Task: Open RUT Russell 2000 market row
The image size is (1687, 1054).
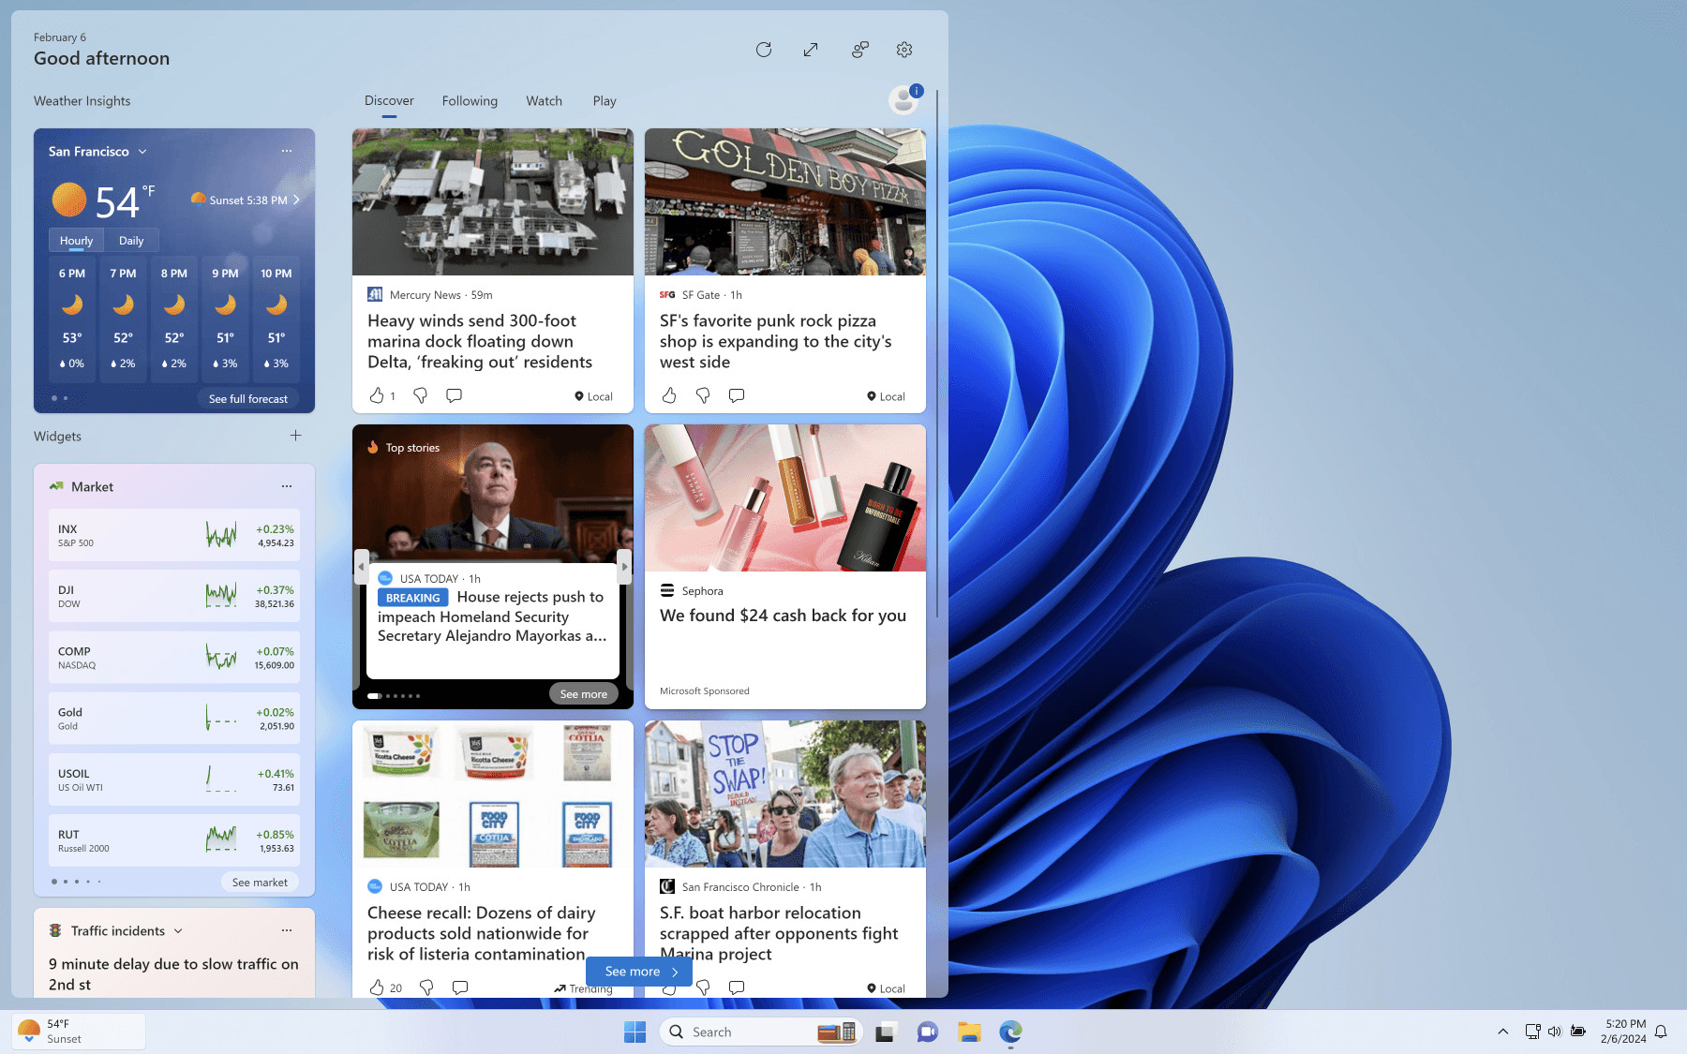Action: pyautogui.click(x=174, y=840)
